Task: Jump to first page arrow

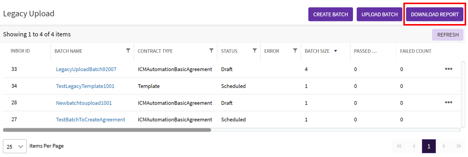Action: tap(399, 146)
